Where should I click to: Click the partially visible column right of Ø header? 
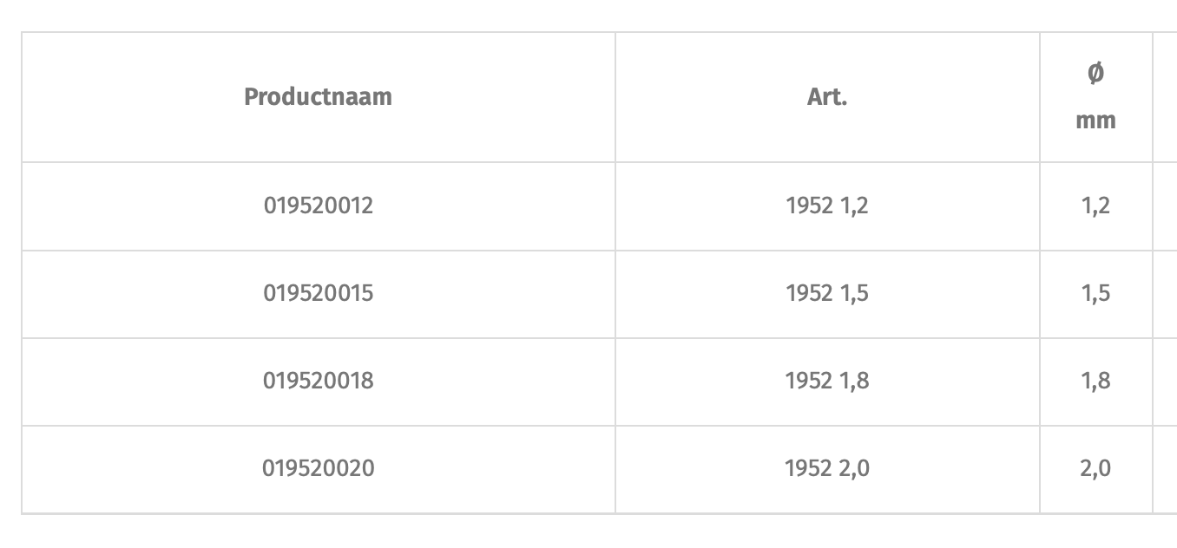pyautogui.click(x=1165, y=97)
